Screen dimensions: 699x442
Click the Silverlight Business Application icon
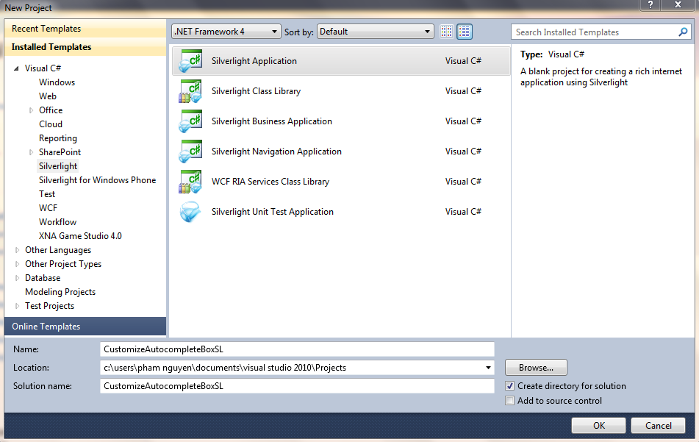click(x=190, y=121)
